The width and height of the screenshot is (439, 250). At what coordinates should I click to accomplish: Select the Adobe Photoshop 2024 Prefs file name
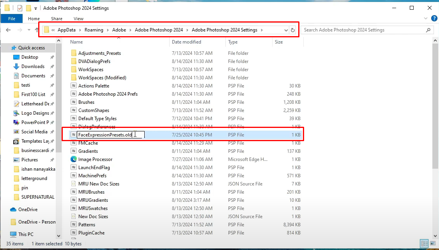[x=108, y=94]
